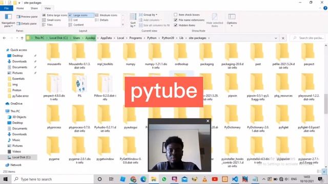Open the Sort by dropdown
328x184 pixels.
pyautogui.click(x=133, y=20)
